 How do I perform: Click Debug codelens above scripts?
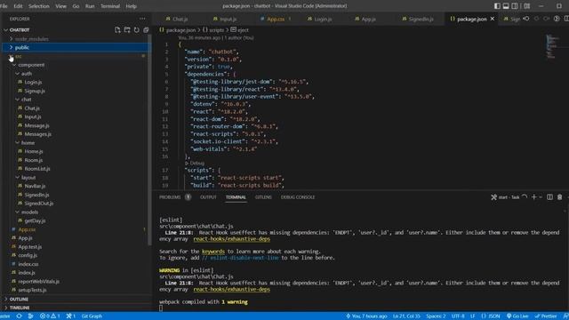(x=195, y=164)
